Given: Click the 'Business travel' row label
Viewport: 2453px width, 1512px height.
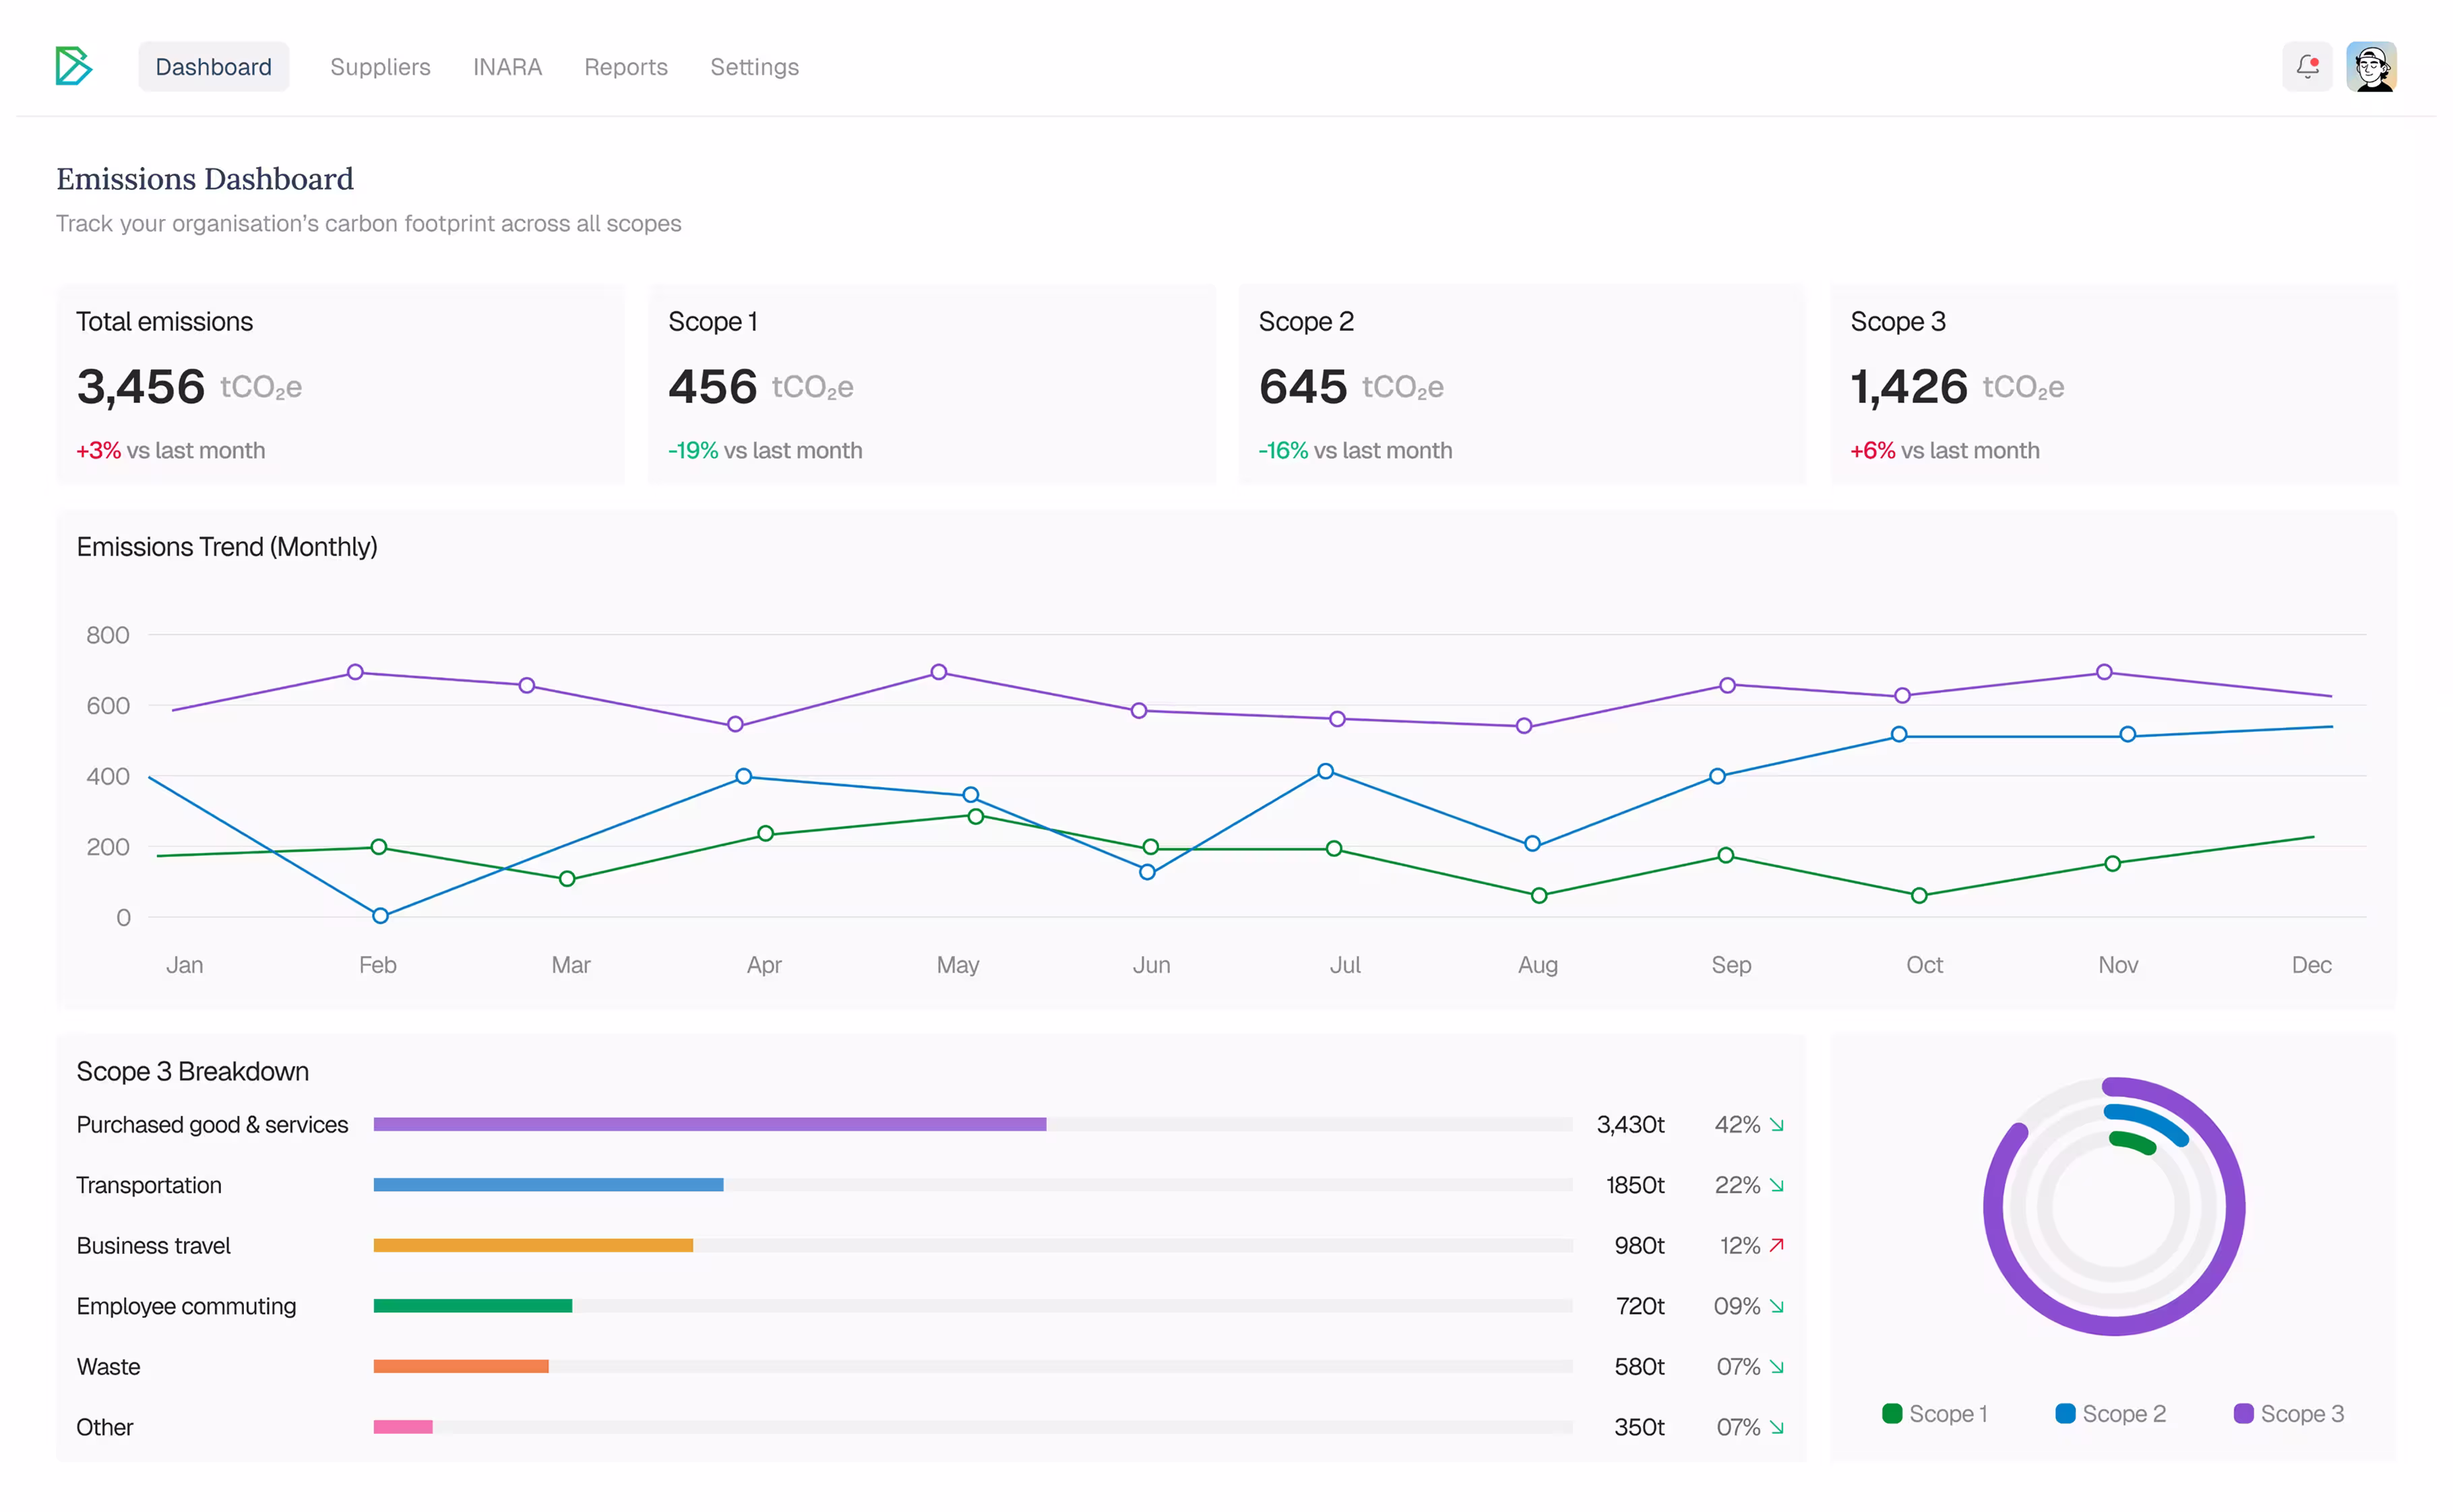Looking at the screenshot, I should click(153, 1245).
